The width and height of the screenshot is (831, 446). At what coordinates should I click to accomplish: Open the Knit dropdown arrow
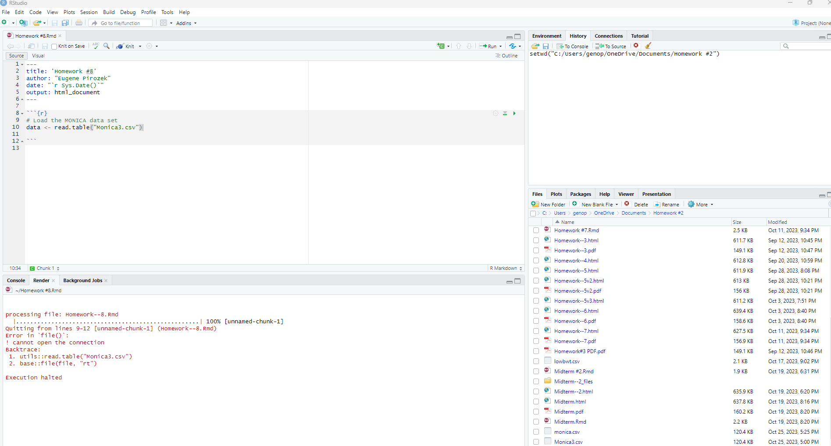point(140,46)
